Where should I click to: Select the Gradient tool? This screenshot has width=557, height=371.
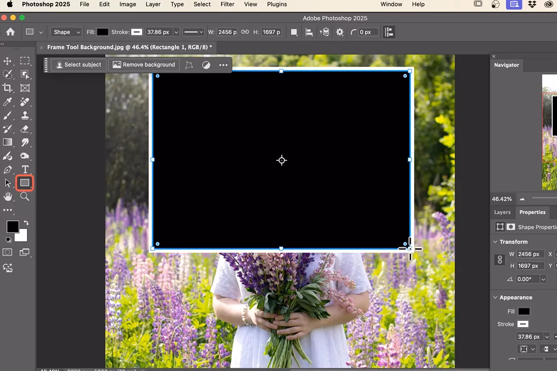(7, 142)
